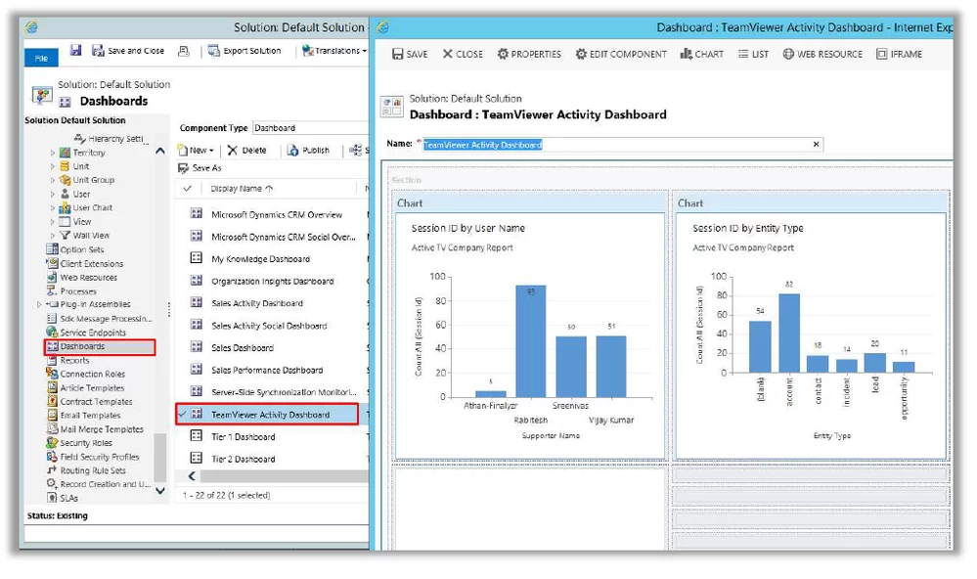
Task: Uncheck the TeamViewer Activity Dashboard row
Action: click(x=183, y=415)
